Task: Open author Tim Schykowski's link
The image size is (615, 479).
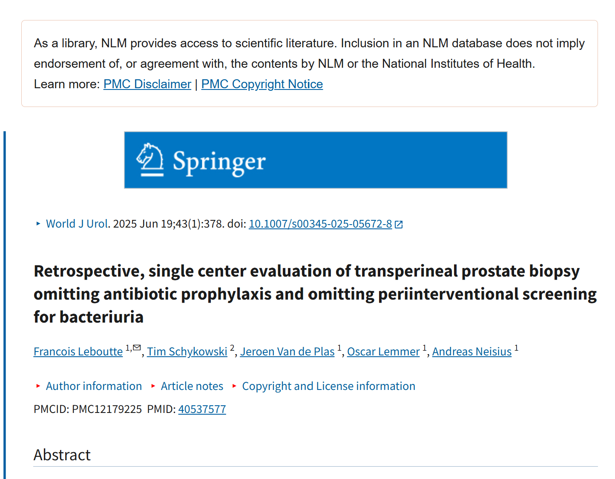Action: [187, 352]
